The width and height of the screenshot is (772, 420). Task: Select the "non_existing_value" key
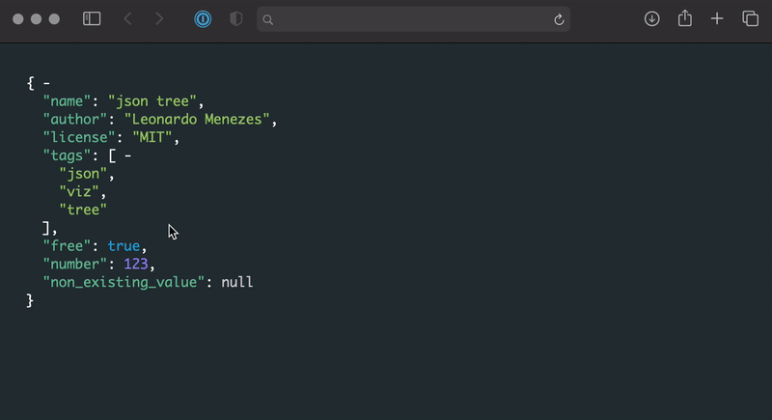124,282
